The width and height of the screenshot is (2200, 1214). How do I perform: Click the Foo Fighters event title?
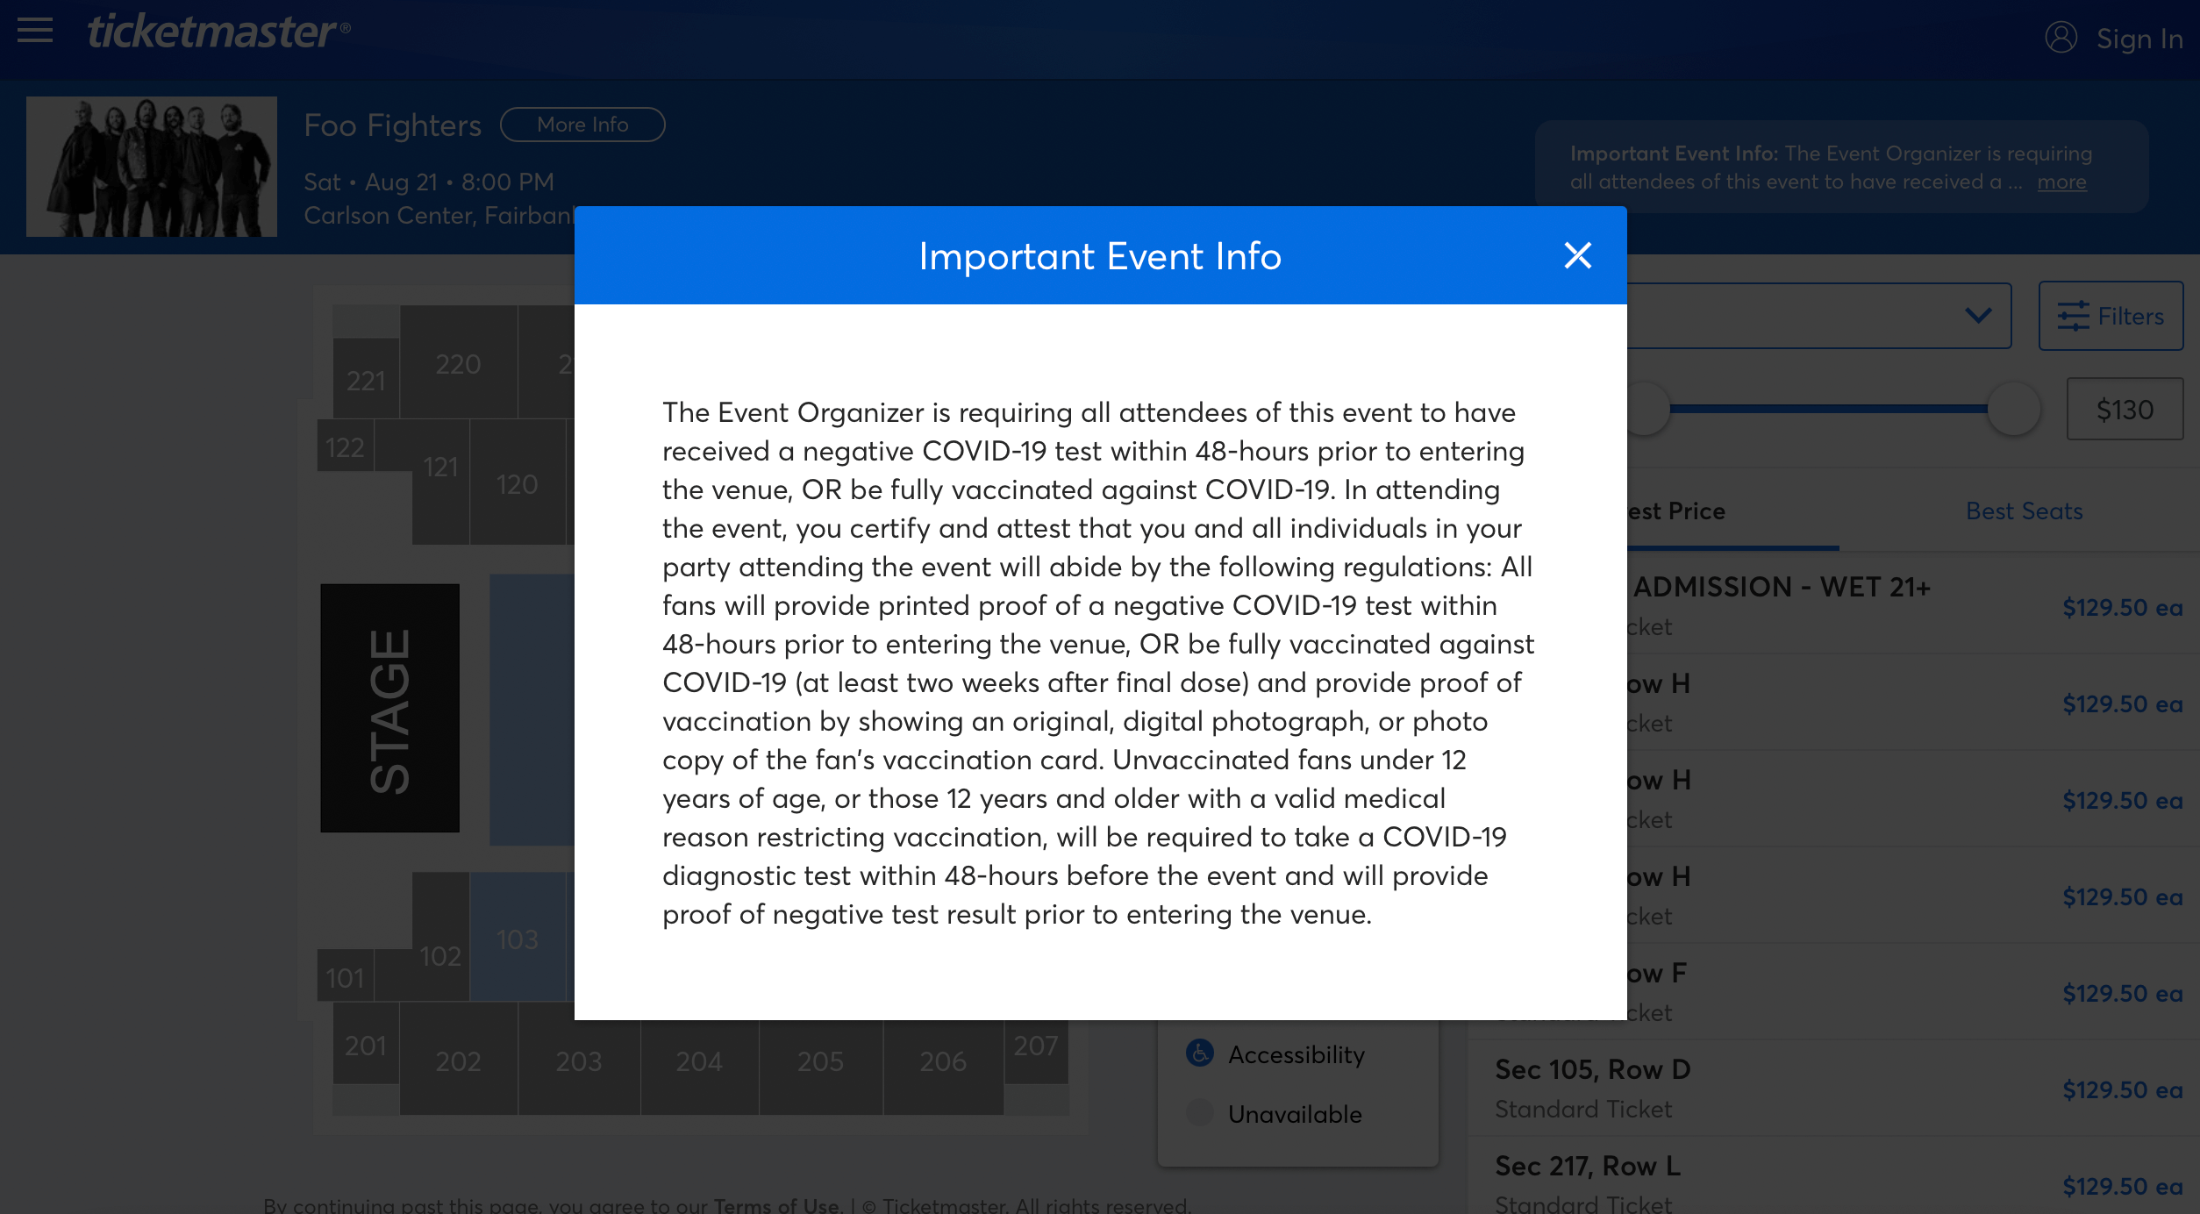(x=392, y=125)
